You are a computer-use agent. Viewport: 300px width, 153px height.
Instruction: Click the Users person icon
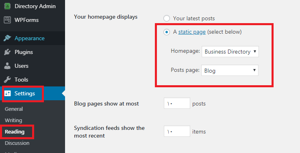pyautogui.click(x=7, y=66)
